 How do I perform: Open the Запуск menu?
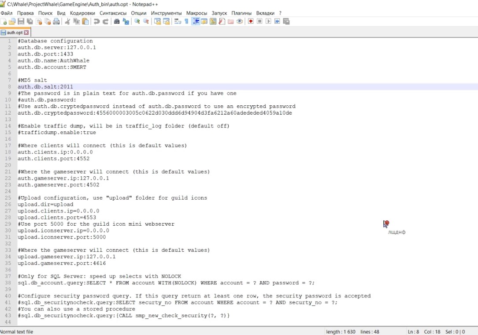[x=219, y=13]
